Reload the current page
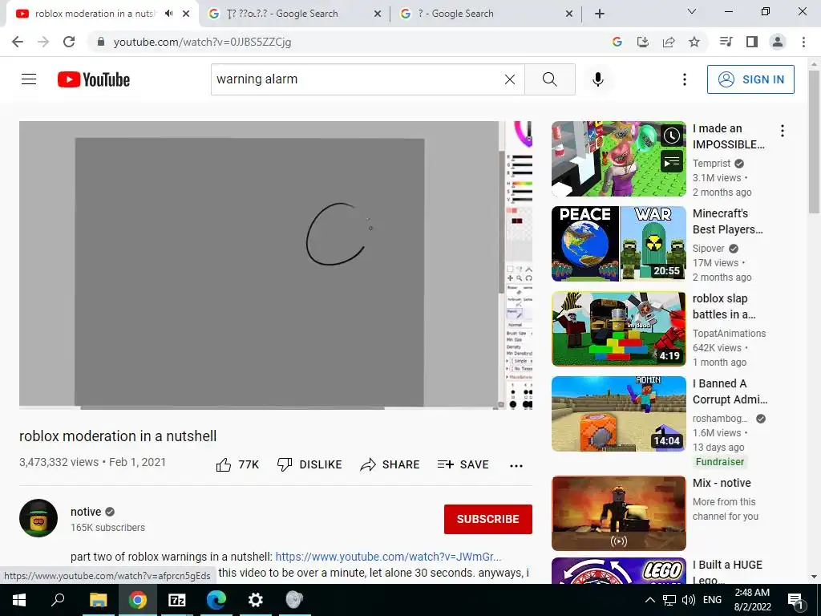This screenshot has height=616, width=821. click(69, 42)
